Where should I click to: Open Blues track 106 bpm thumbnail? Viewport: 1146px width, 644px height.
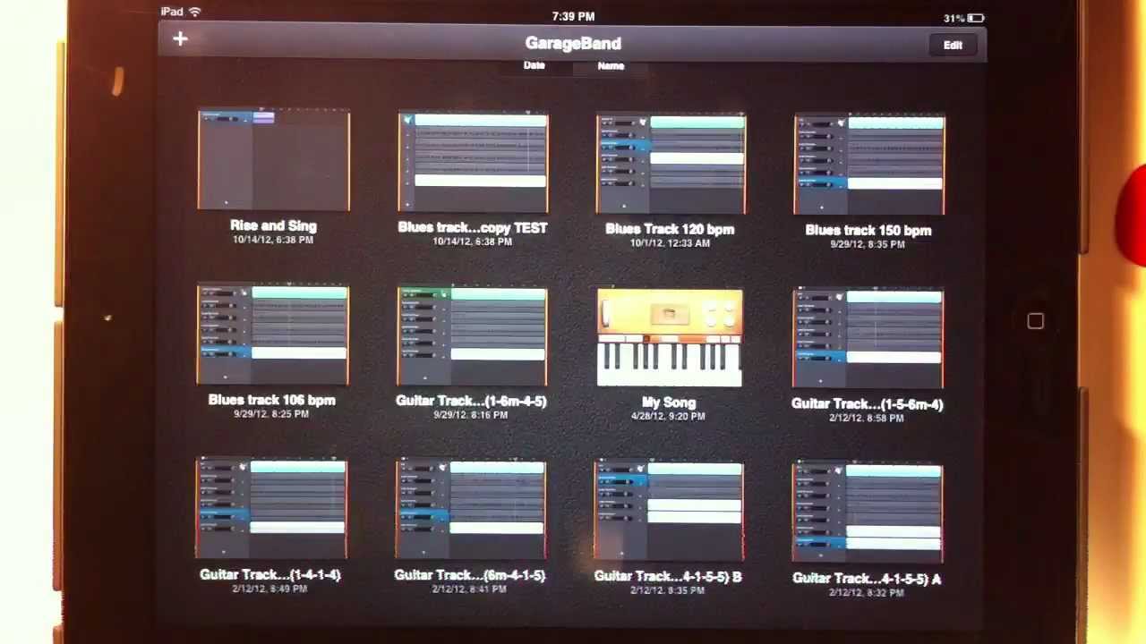[x=272, y=335]
